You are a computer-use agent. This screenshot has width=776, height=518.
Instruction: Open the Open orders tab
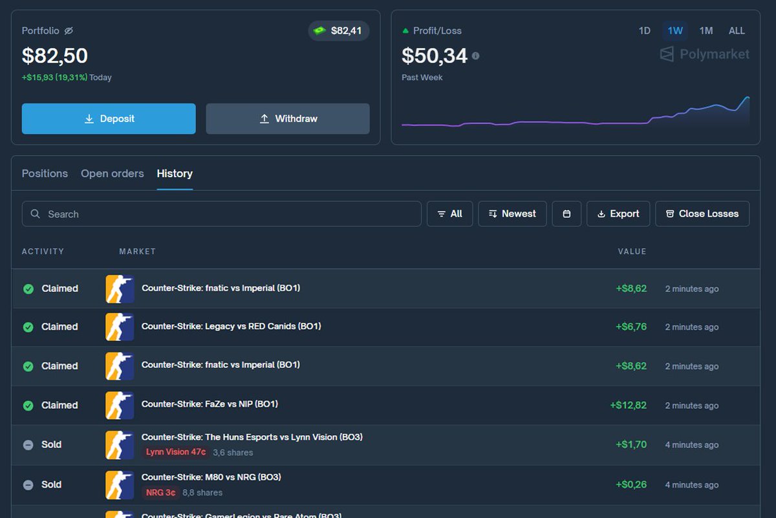pyautogui.click(x=112, y=173)
